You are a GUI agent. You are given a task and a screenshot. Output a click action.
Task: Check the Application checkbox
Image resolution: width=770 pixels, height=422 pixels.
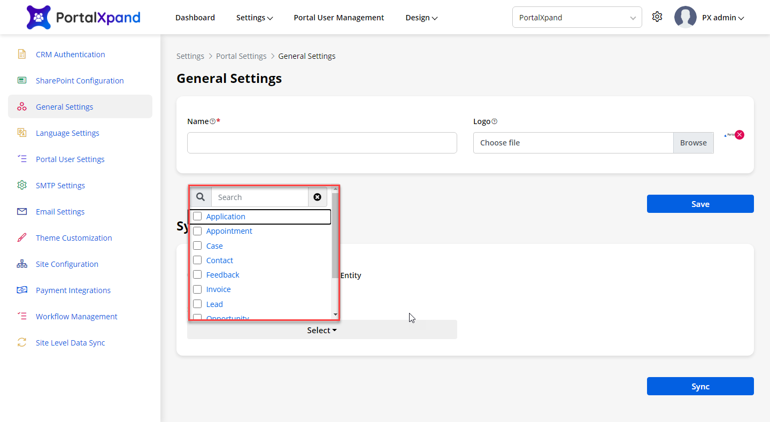tap(197, 217)
